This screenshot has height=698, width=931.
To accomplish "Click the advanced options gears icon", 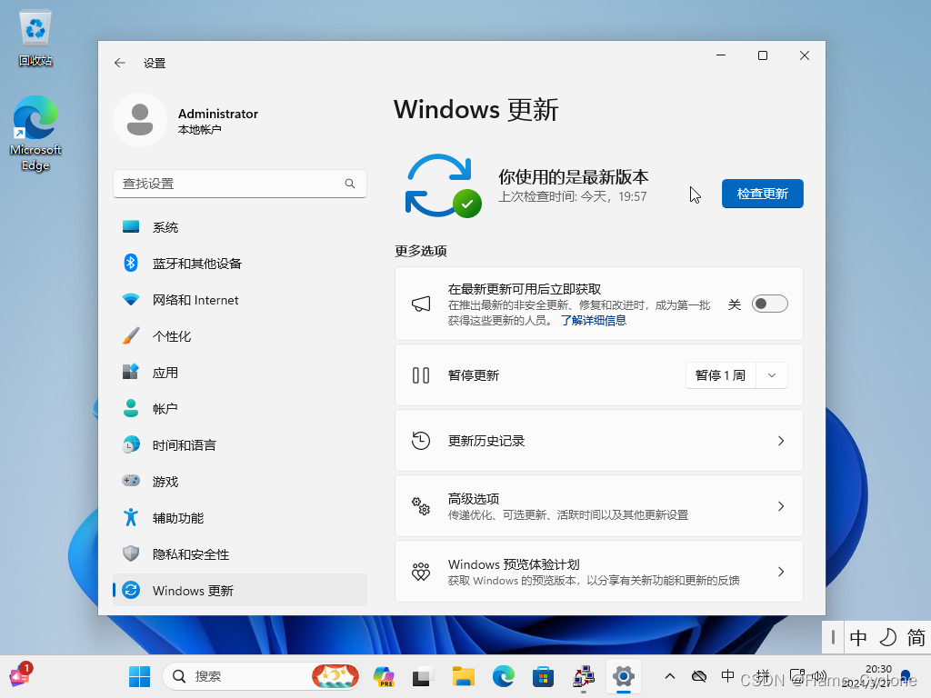I will click(421, 505).
